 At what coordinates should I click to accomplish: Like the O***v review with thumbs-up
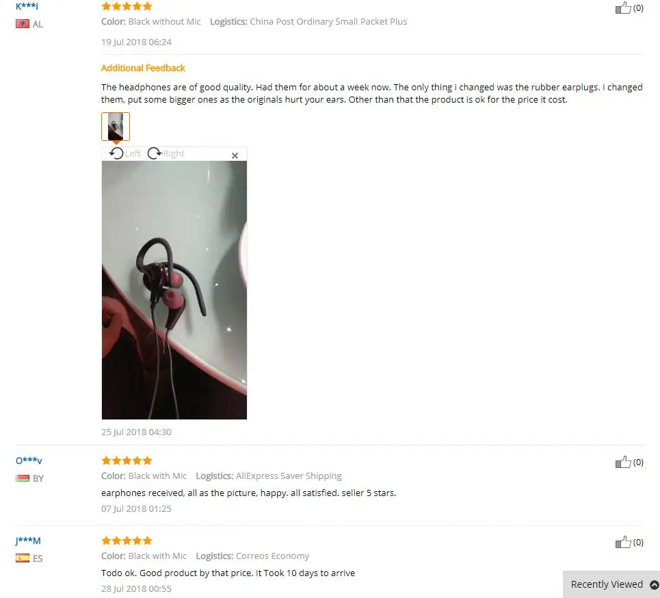coord(623,463)
